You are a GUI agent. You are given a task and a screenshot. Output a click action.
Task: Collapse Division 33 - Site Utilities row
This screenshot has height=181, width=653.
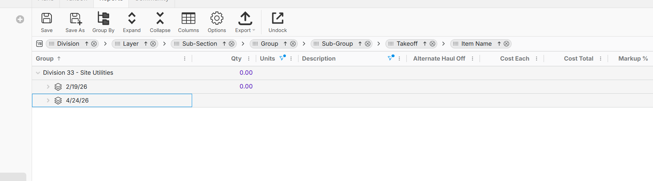38,73
